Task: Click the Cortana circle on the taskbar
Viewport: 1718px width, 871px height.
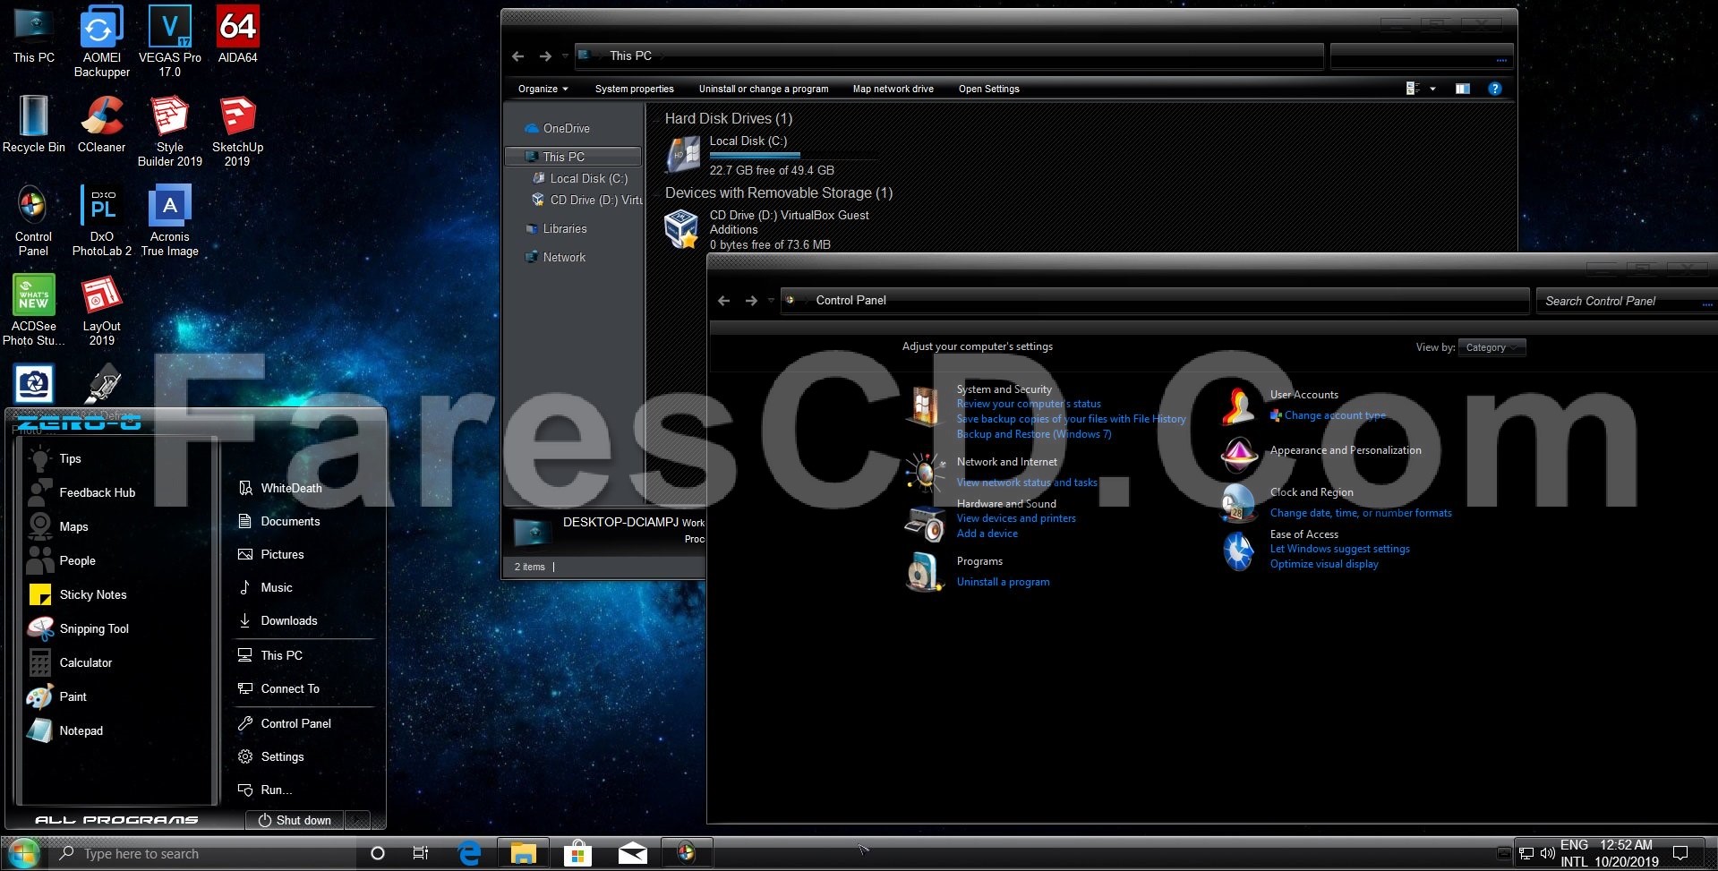Action: [378, 854]
